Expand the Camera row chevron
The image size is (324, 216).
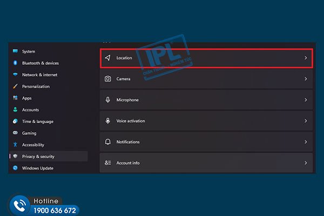(306, 79)
